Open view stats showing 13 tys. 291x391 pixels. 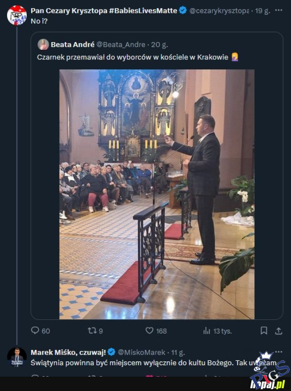207,330
